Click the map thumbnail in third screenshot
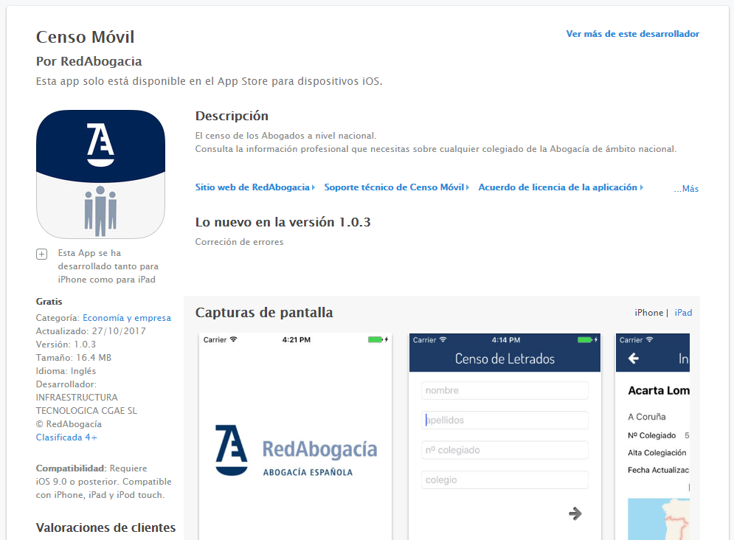 (x=658, y=518)
